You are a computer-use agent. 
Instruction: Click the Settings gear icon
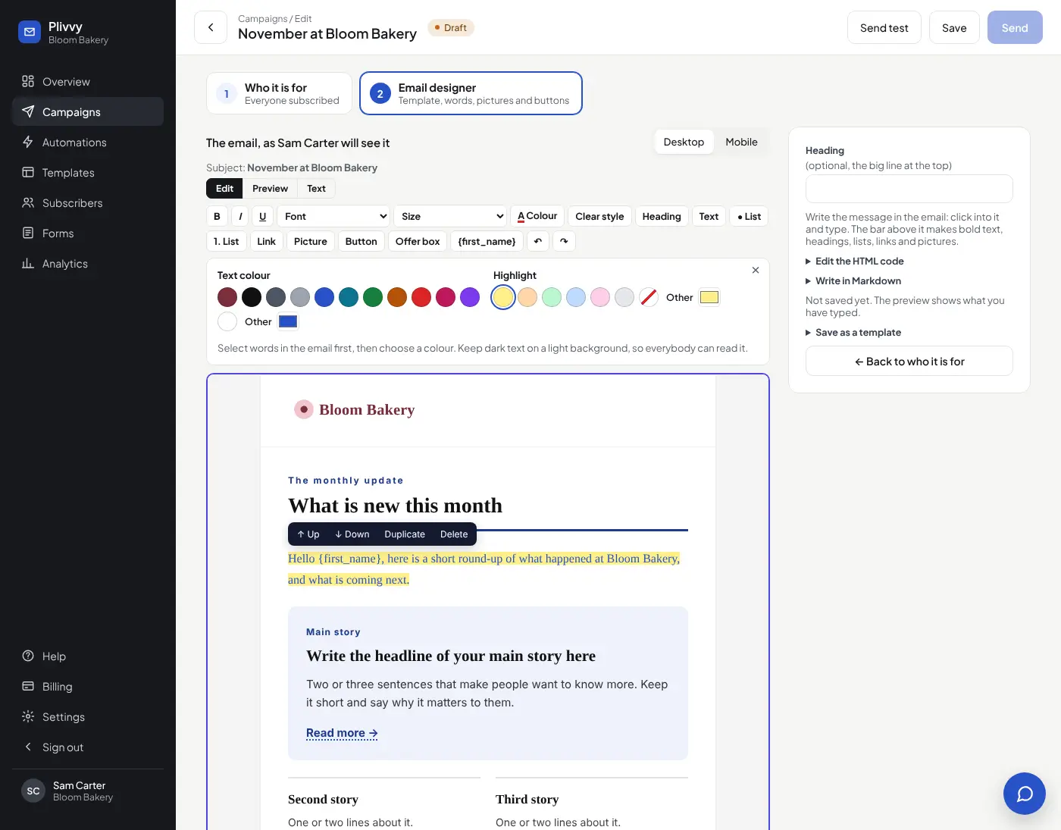[x=28, y=716]
